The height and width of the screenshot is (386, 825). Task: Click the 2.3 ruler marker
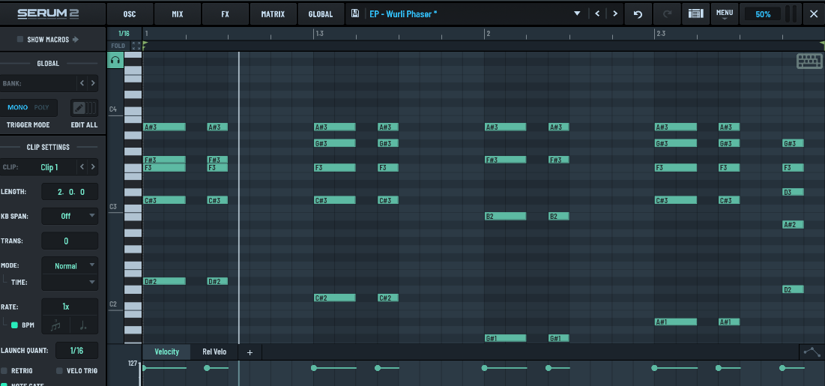click(x=660, y=33)
